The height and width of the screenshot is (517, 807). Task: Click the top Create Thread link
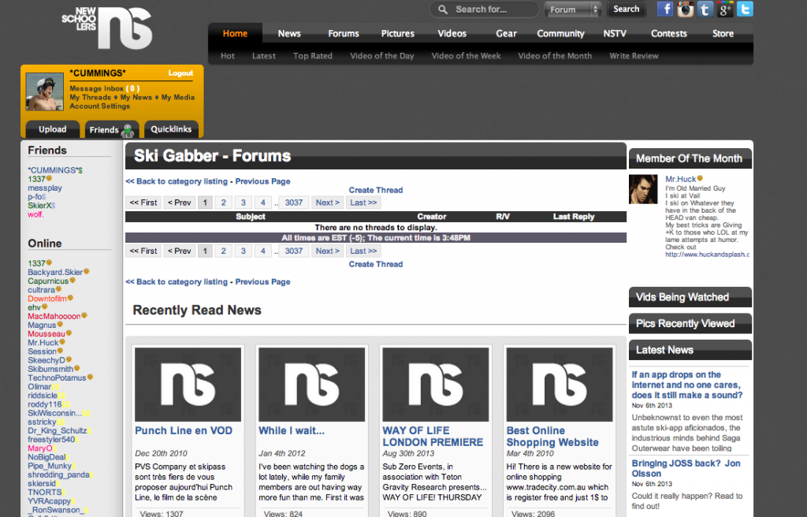375,190
